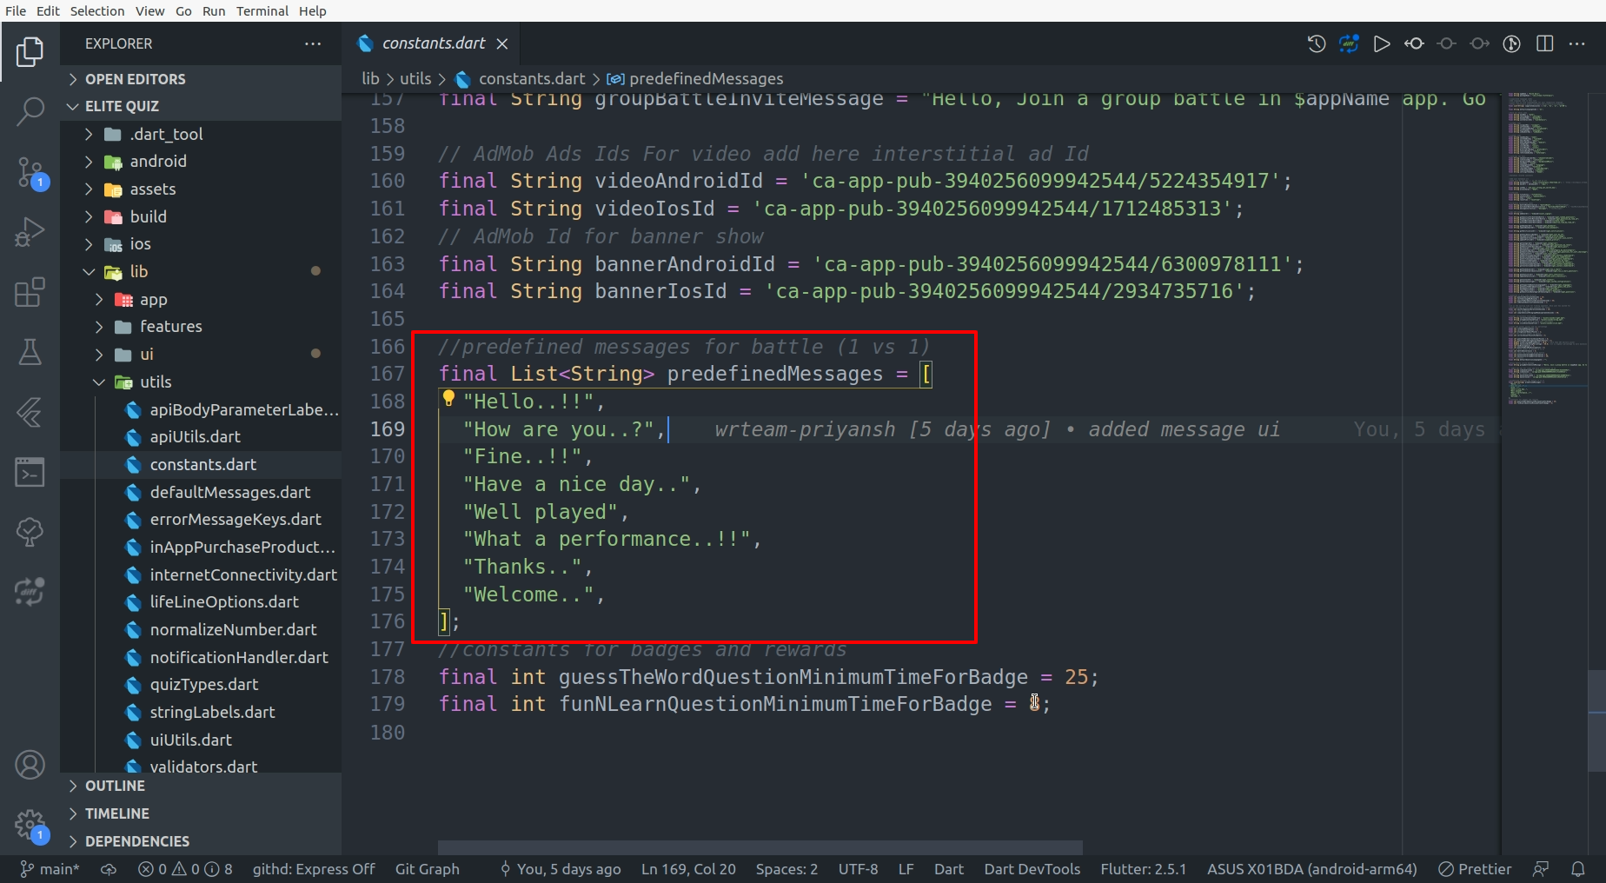This screenshot has width=1606, height=883.
Task: Click Git Graph in status bar
Action: coord(427,869)
